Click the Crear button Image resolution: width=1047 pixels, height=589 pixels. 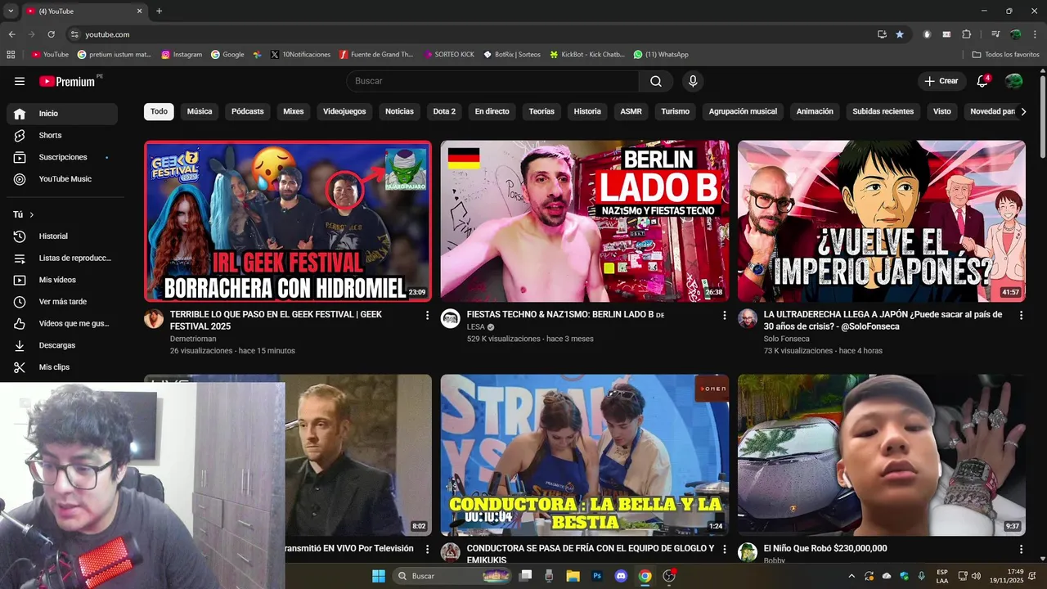pos(941,81)
